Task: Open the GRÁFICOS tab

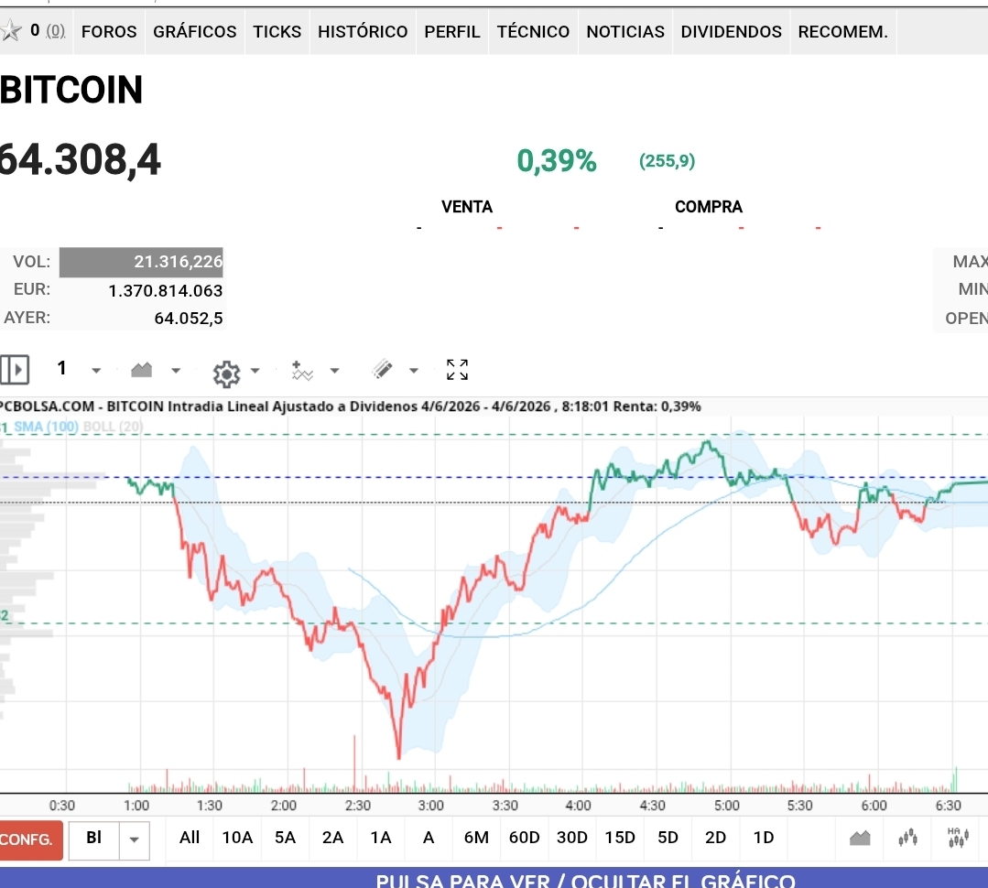Action: (195, 31)
